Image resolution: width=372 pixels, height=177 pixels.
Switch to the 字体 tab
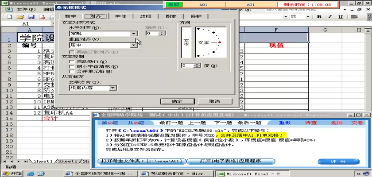click(x=121, y=16)
